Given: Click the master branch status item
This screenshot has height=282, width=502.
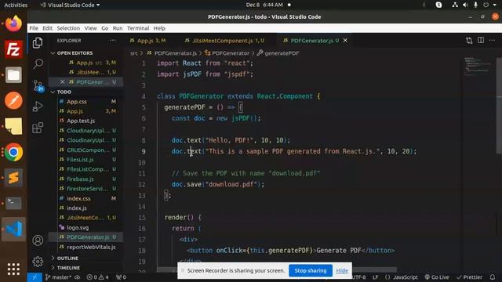Looking at the screenshot, I should tap(59, 277).
